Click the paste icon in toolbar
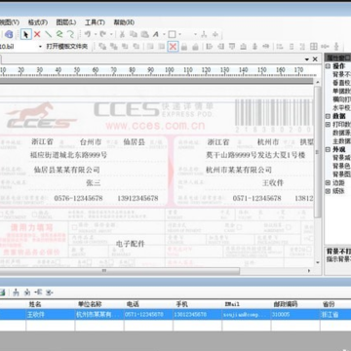 [x=144, y=34]
